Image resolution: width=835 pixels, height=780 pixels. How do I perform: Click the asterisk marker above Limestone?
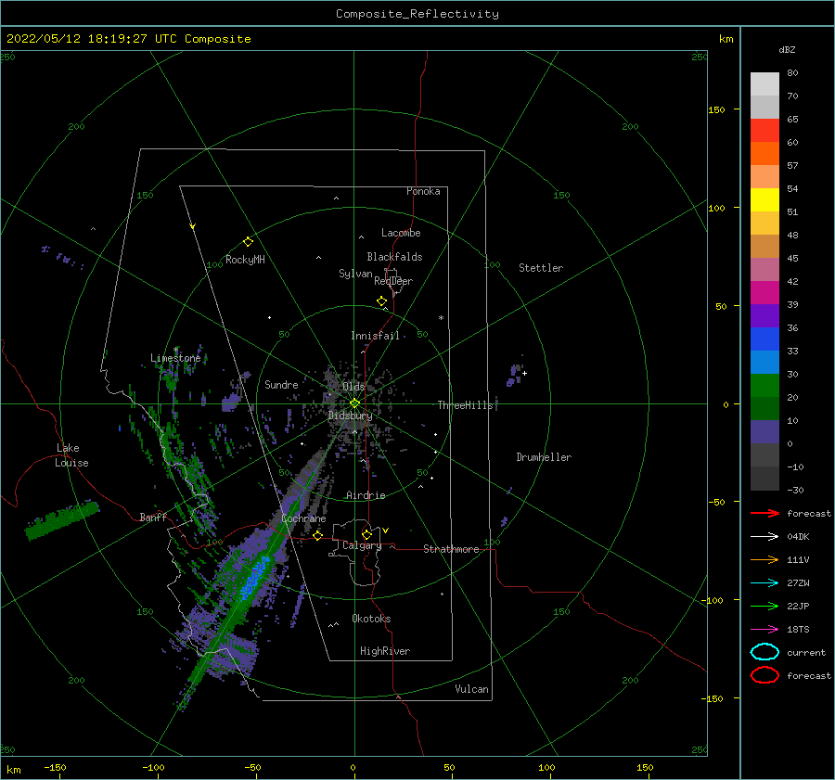coord(175,350)
